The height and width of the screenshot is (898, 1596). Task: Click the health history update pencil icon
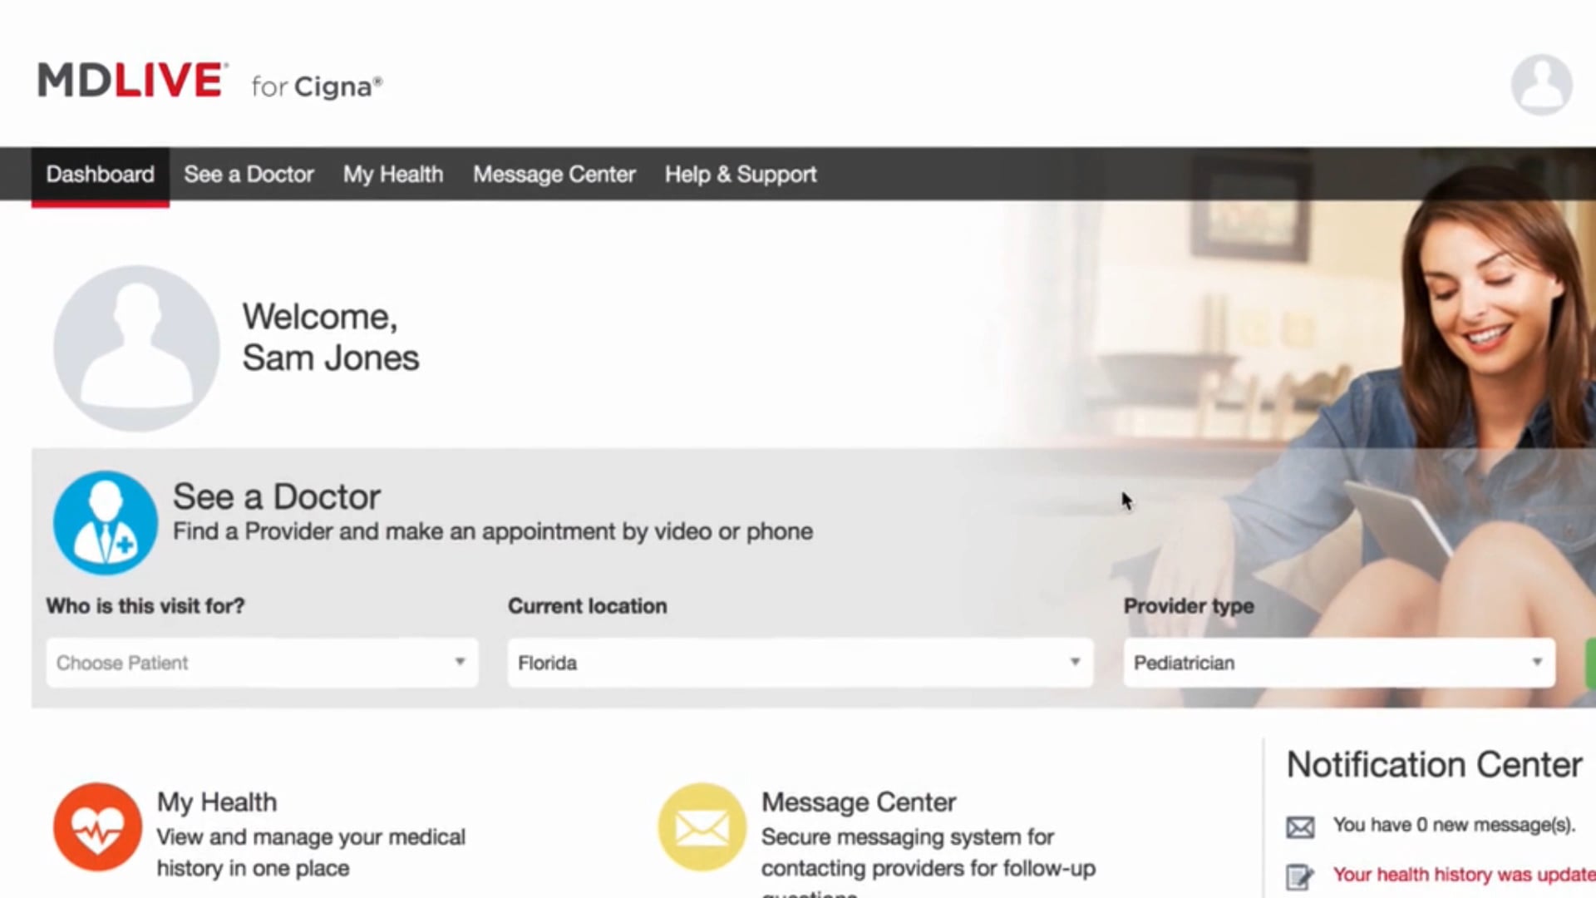click(1302, 874)
